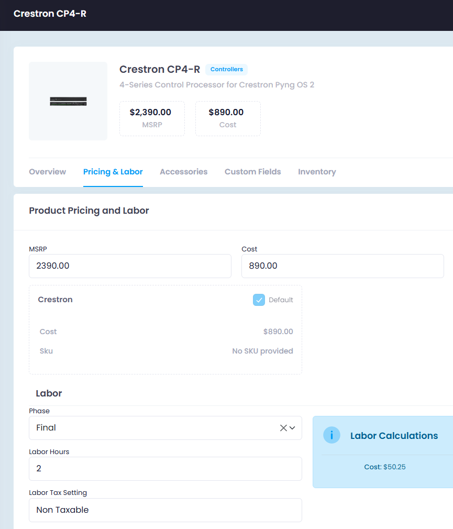Edit the Cost input field
Image resolution: width=453 pixels, height=529 pixels.
[342, 266]
